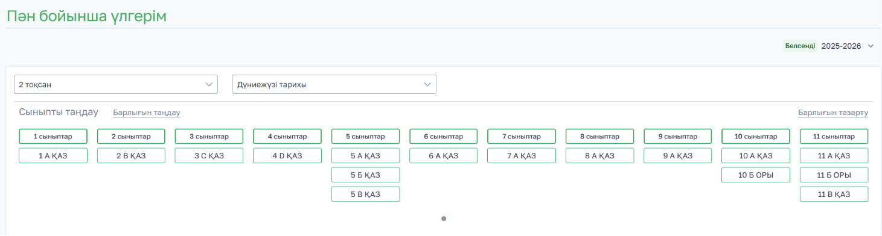Viewport: 882px width, 236px height.
Task: Click the Барлығын тазарту link
Action: point(833,113)
